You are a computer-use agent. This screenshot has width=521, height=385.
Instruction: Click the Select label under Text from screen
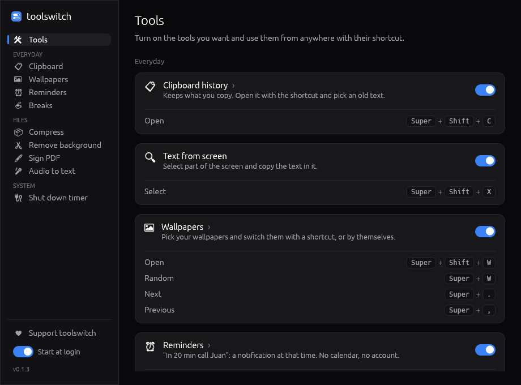tap(155, 191)
